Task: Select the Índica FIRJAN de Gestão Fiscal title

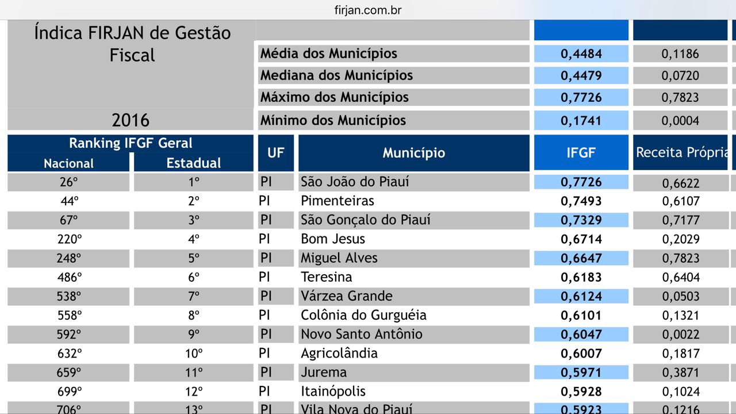Action: pyautogui.click(x=132, y=44)
